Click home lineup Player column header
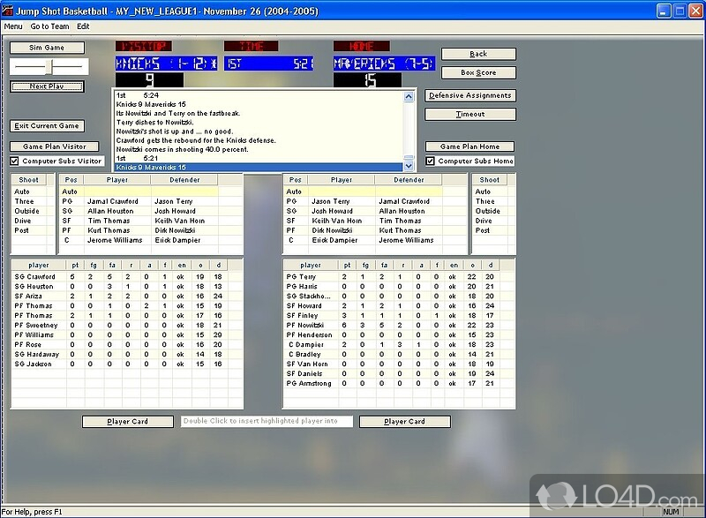This screenshot has width=706, height=518. pyautogui.click(x=342, y=180)
